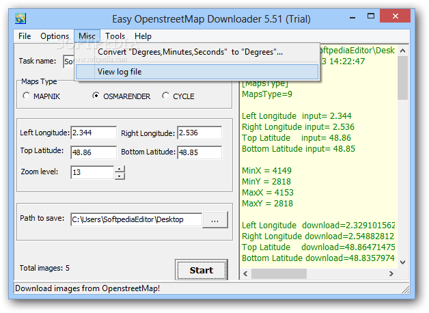Click the globe application icon in title bar
Viewport: 429px width, 313px height.
(x=20, y=18)
